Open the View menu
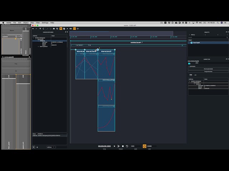Screen dimensions: 229x171 [38, 23]
